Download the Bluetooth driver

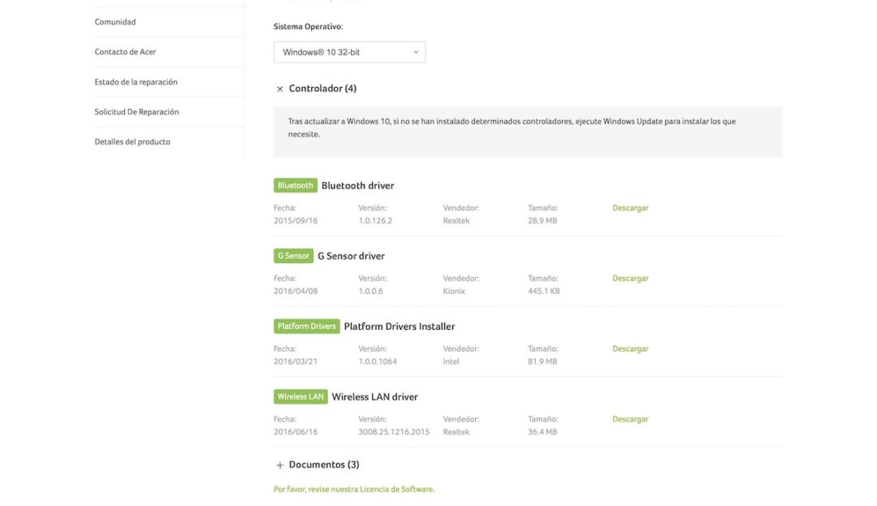[x=630, y=208]
